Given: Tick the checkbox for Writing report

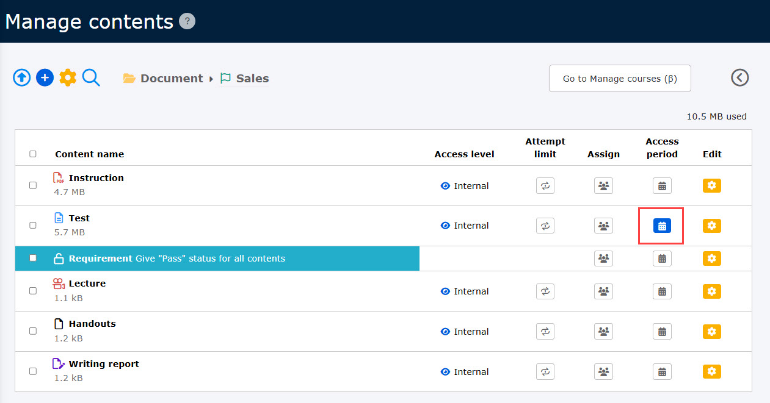Looking at the screenshot, I should tap(33, 371).
